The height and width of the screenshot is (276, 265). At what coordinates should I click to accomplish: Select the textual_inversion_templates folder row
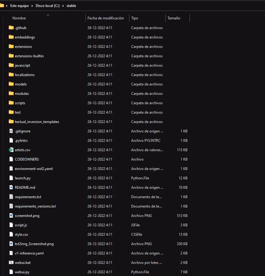pos(98,121)
